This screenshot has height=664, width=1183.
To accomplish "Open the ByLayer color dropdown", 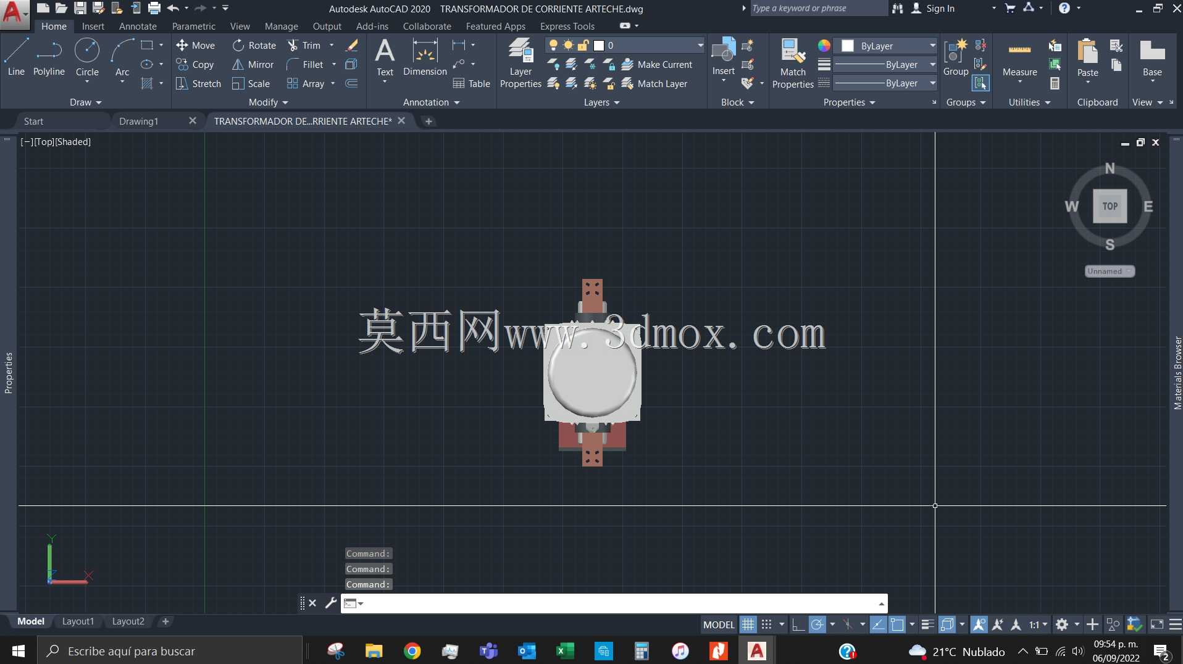I will click(x=887, y=46).
